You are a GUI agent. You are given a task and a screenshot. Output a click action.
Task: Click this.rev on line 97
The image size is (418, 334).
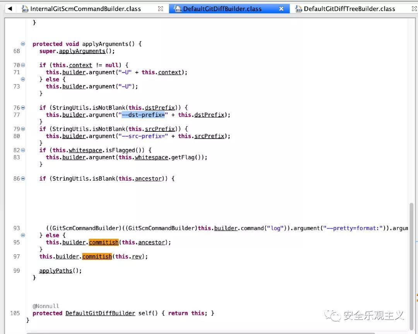pos(128,257)
